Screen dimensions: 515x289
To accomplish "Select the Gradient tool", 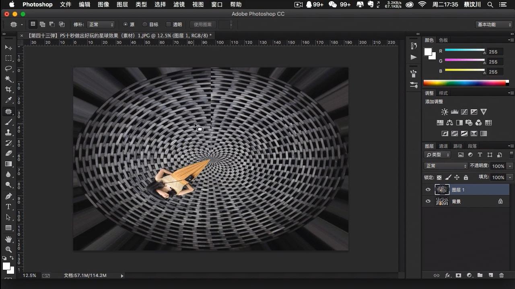I will [x=8, y=164].
